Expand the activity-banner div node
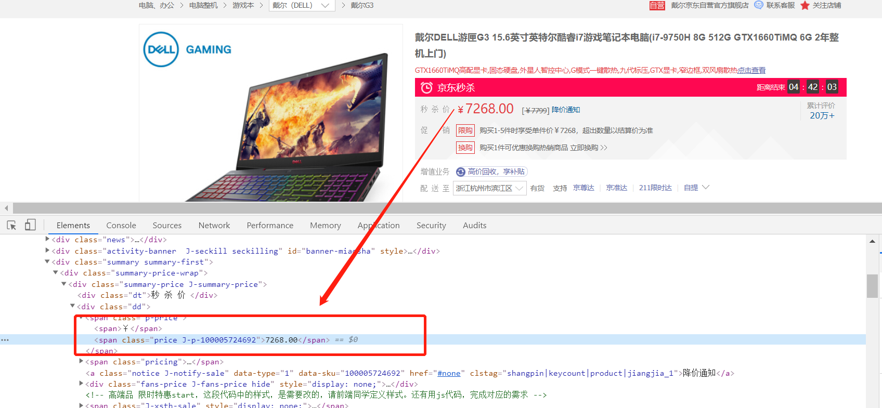882x408 pixels. (x=47, y=251)
